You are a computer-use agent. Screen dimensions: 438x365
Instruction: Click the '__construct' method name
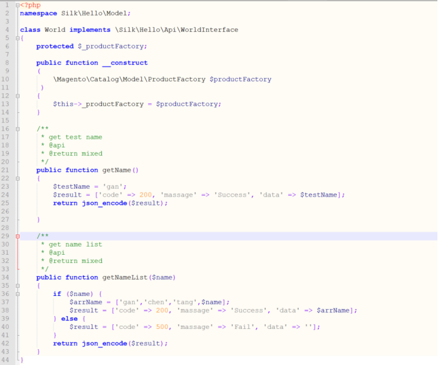pyautogui.click(x=125, y=63)
